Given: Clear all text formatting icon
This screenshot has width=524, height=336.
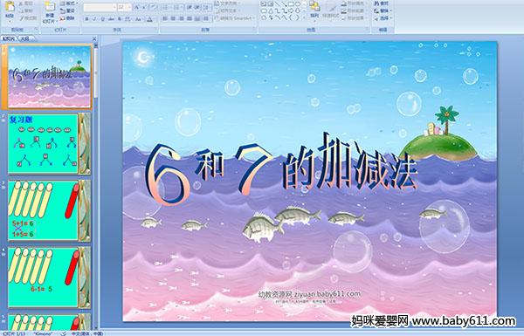Looking at the screenshot, I should click(x=153, y=7).
